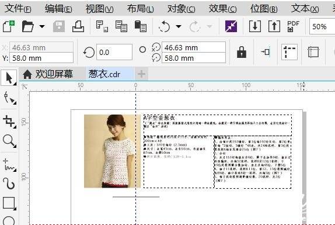Screen dimensions: 335x225
Task: Expand the Redo history dropdown arrow
Action: pos(210,26)
